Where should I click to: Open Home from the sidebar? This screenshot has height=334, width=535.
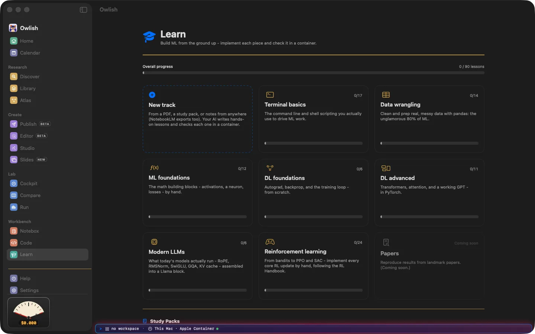pyautogui.click(x=48, y=41)
